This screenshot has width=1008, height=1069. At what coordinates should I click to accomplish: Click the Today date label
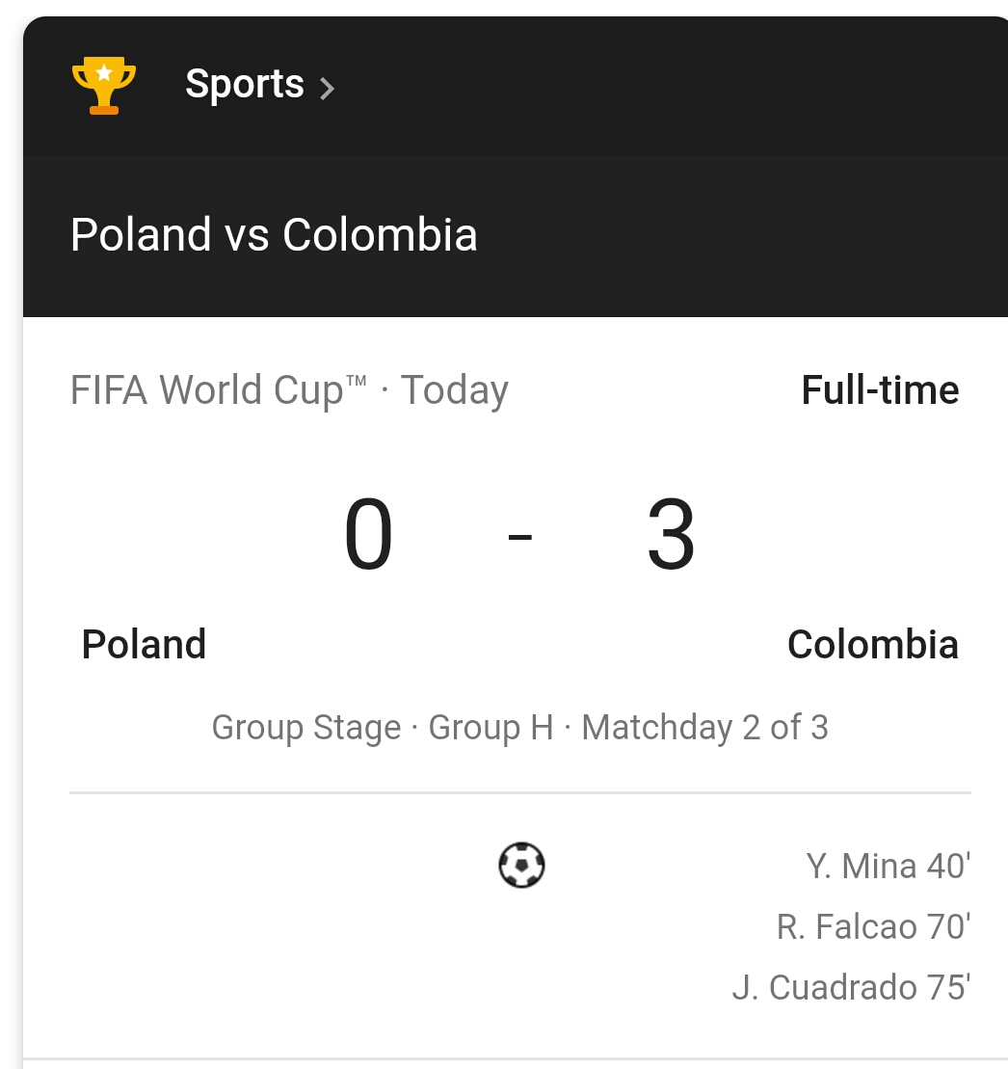point(454,390)
